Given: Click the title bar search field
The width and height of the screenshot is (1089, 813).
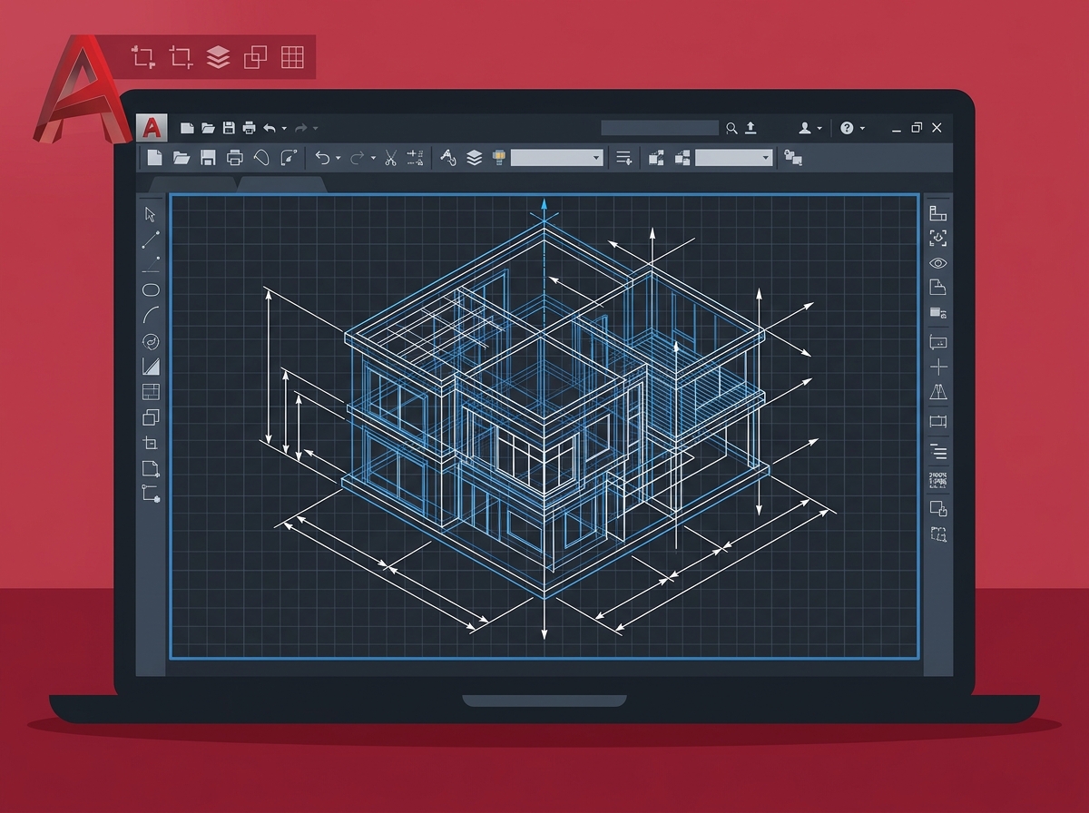Looking at the screenshot, I should click(x=660, y=128).
